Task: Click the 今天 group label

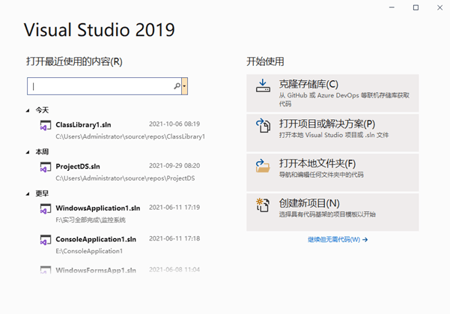Action: [x=42, y=110]
